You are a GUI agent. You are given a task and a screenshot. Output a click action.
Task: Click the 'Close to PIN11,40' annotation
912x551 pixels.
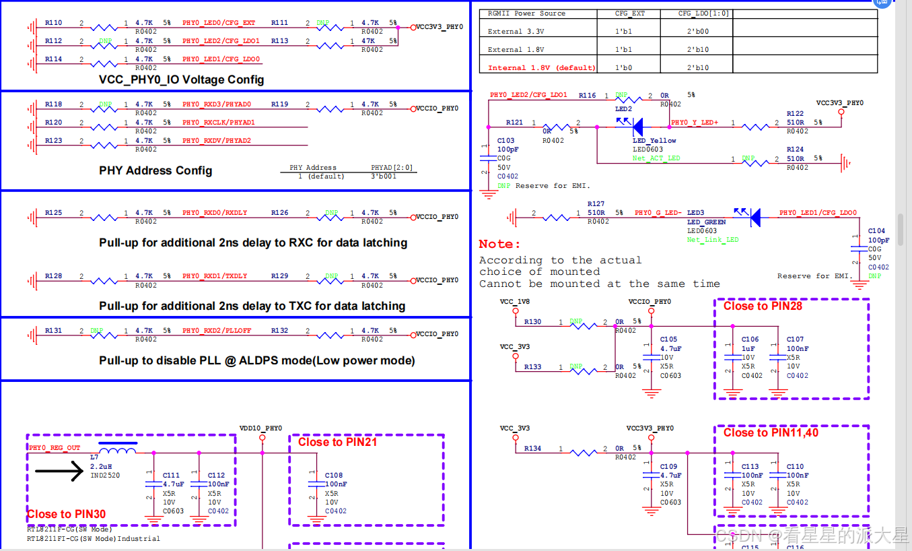pos(771,432)
